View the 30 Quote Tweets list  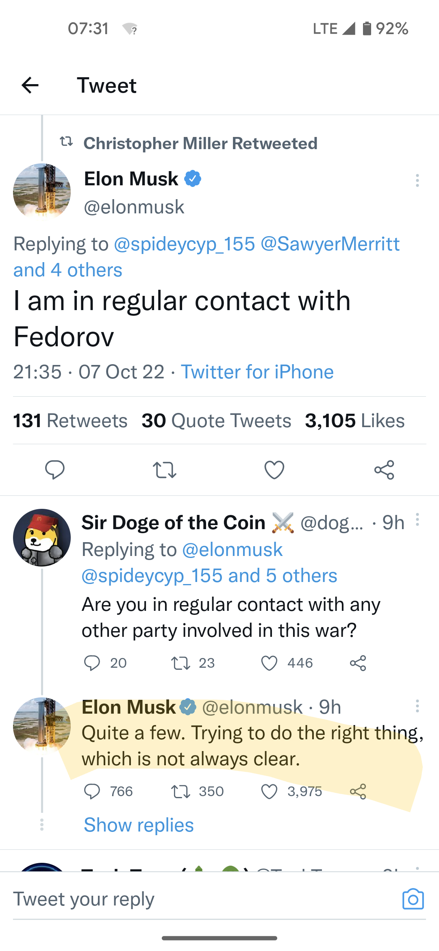(x=216, y=421)
